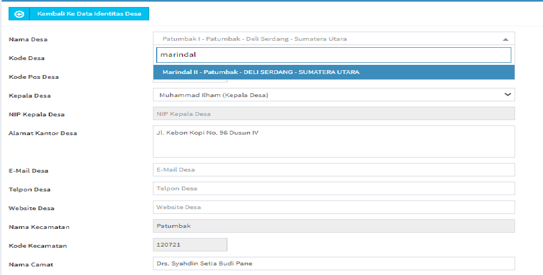Click the Website Desa input field
543x275 pixels.
tap(334, 207)
